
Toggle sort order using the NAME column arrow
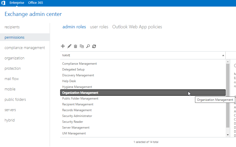(x=223, y=55)
